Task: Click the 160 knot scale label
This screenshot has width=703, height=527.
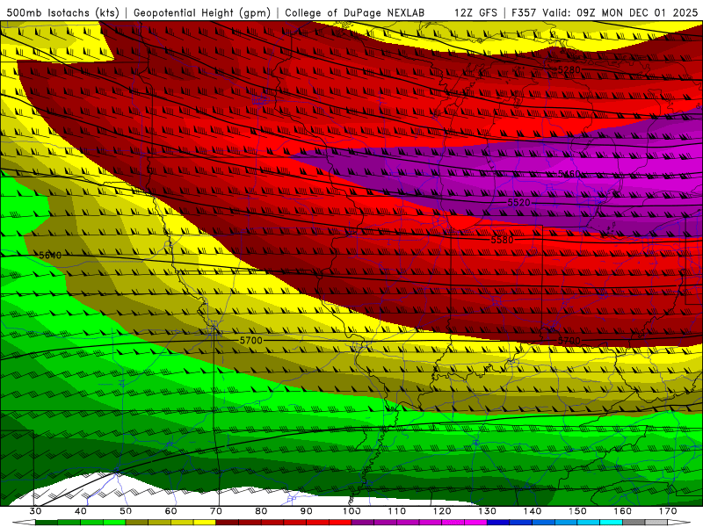Action: pos(623,511)
